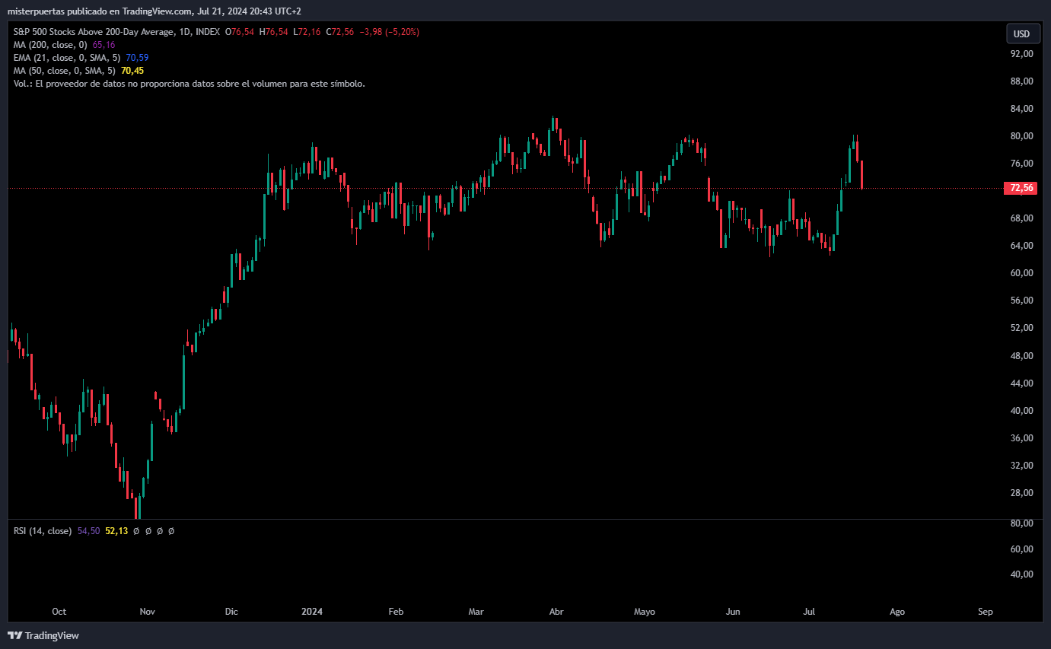Click the Jul label on time axis

810,612
